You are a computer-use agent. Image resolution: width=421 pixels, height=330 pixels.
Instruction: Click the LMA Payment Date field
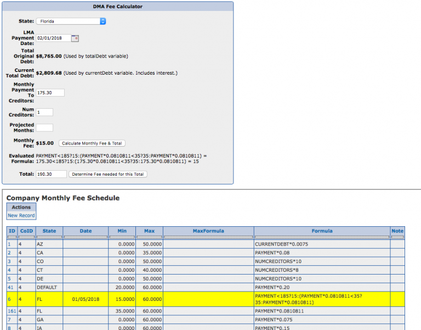(53, 38)
